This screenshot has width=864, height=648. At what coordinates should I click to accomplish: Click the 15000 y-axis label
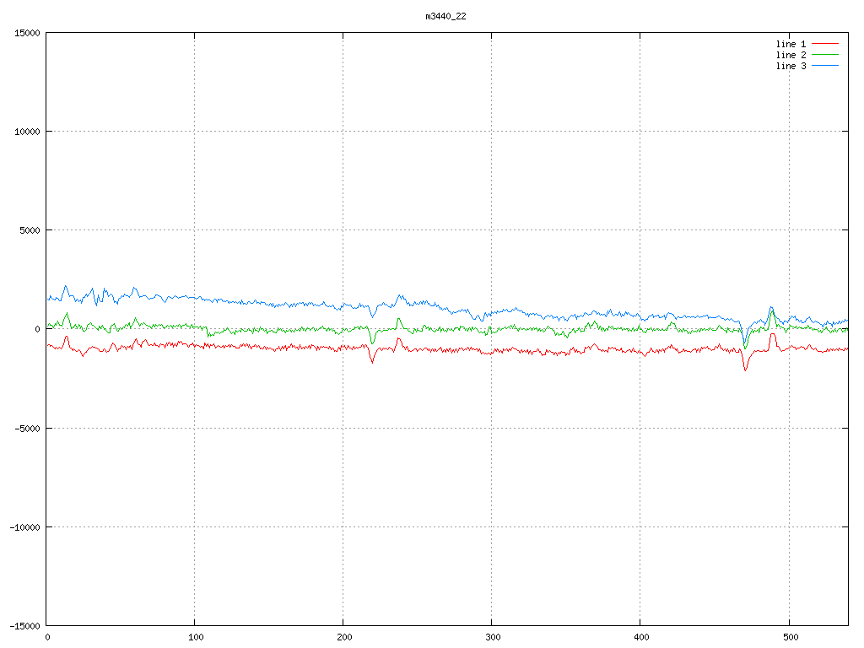click(x=26, y=33)
